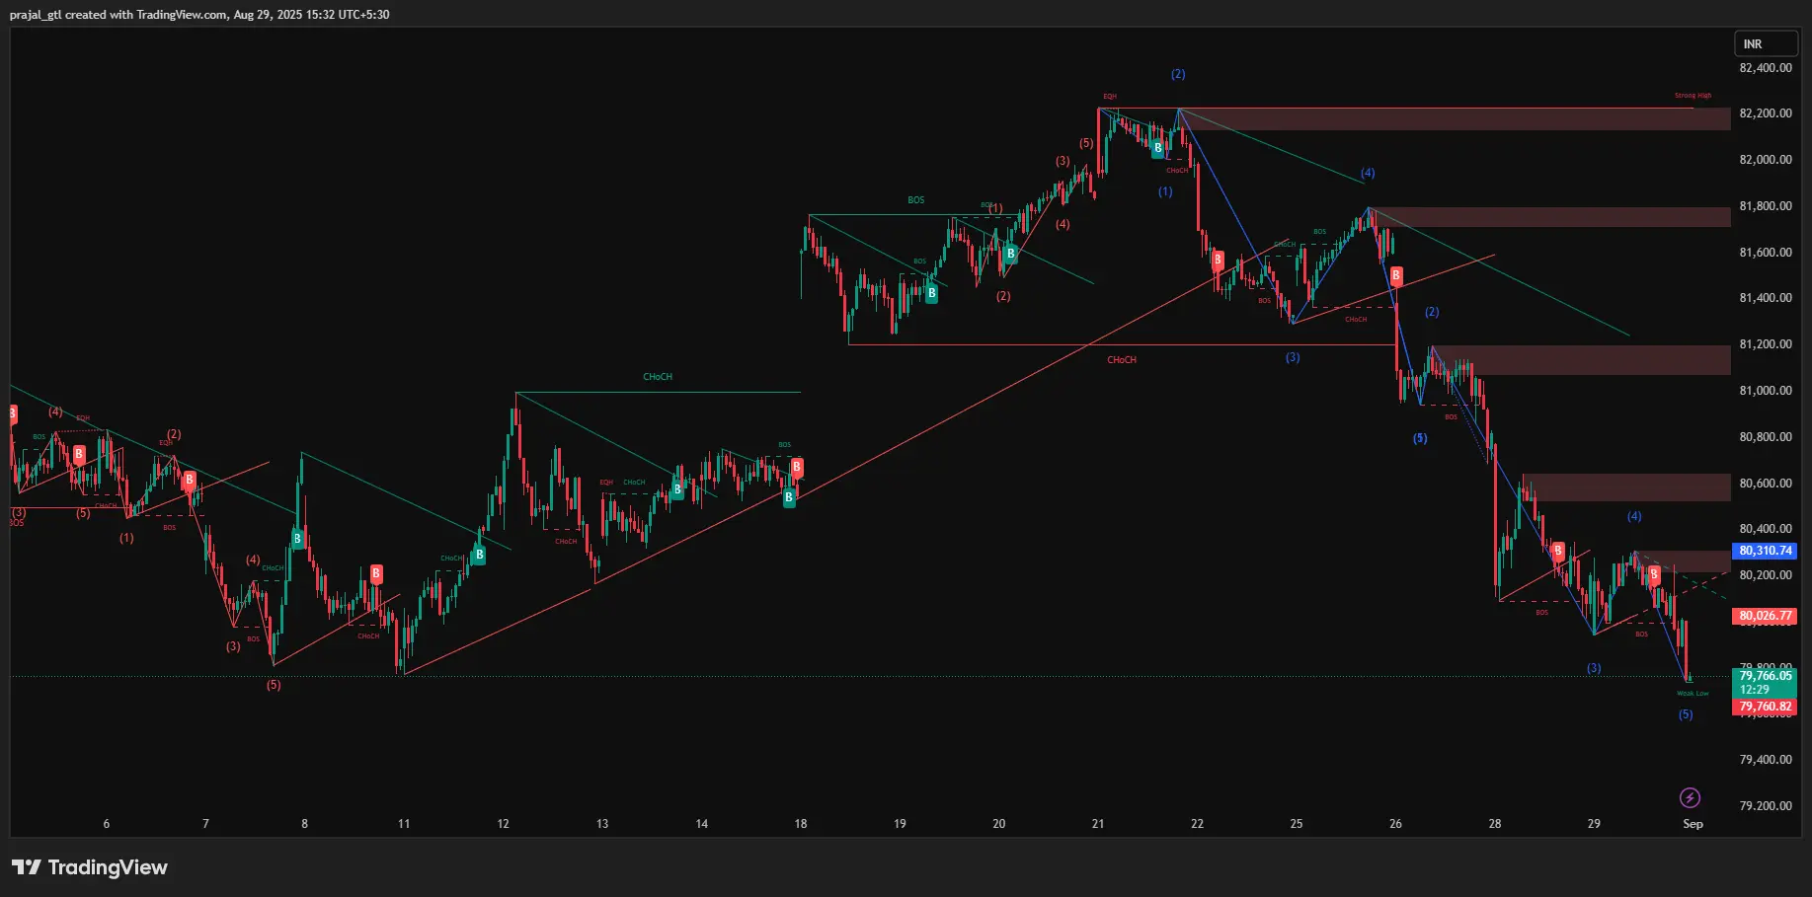The width and height of the screenshot is (1812, 897).
Task: Click the 79,200.00 price axis label
Action: click(x=1766, y=806)
